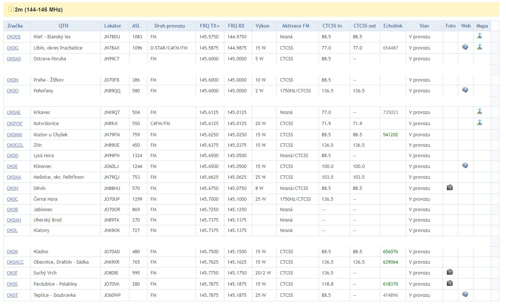Open map icon for OK0EB Kleť
Viewport: 506px width, 305px height.
point(480,36)
